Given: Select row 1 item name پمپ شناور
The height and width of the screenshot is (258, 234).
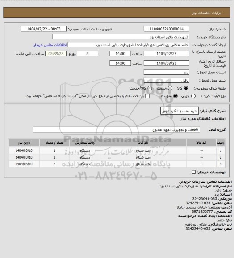Looking at the screenshot, I should point(143,150).
